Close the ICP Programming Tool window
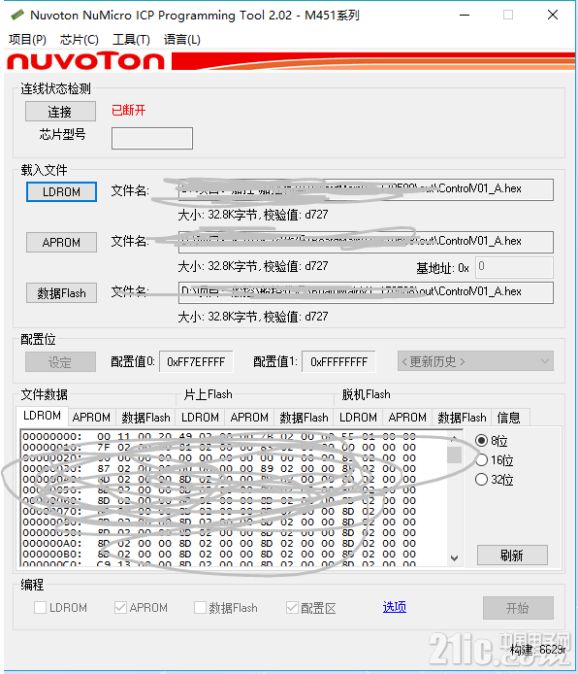 coord(553,15)
